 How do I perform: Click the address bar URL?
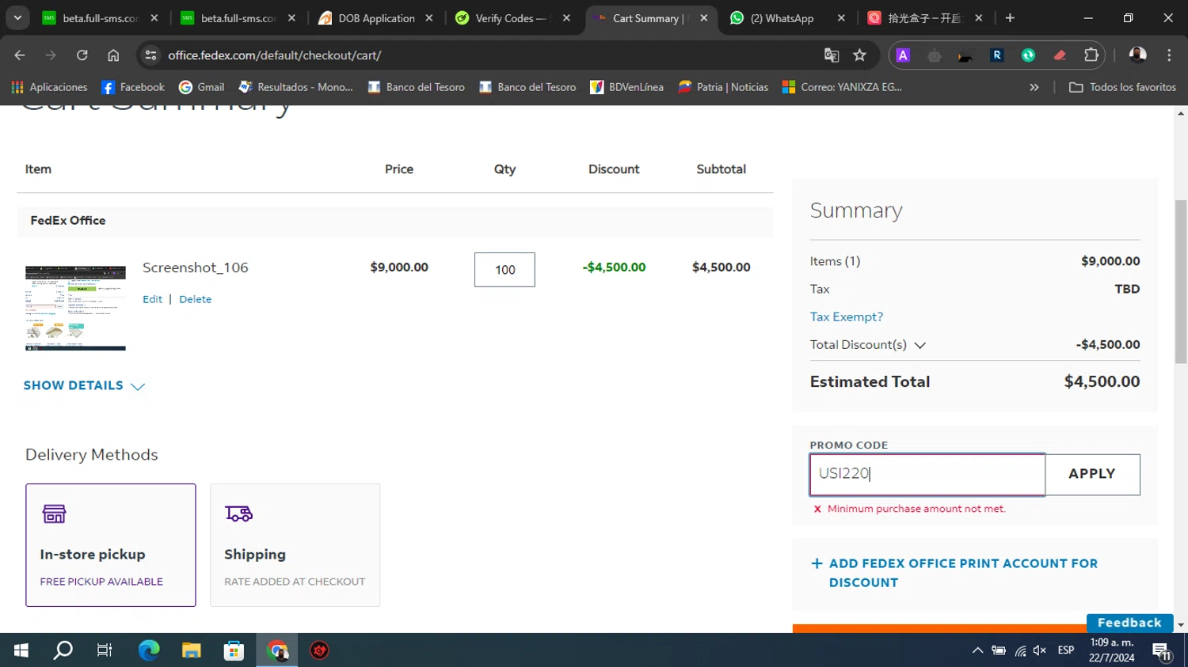point(274,55)
